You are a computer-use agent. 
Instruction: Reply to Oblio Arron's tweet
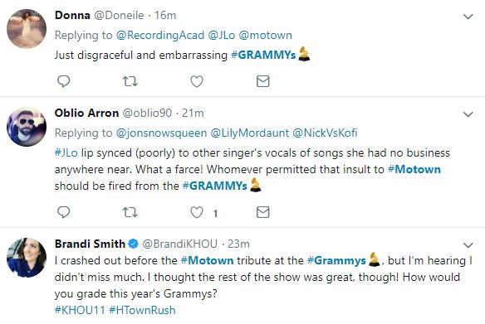pos(64,212)
